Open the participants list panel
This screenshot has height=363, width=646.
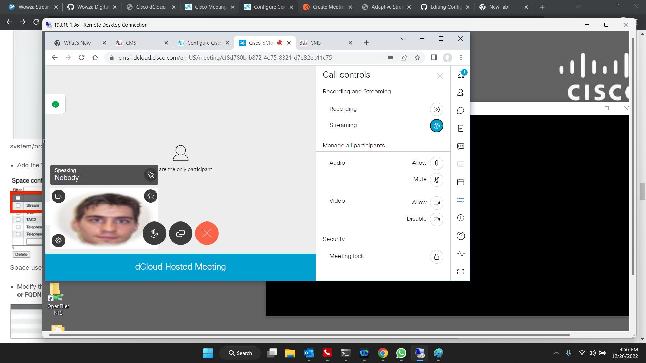tap(460, 75)
